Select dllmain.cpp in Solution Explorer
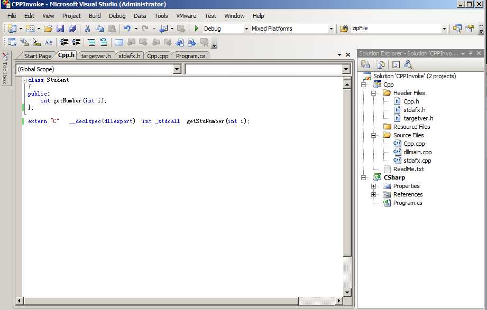Image resolution: width=487 pixels, height=310 pixels. click(417, 152)
